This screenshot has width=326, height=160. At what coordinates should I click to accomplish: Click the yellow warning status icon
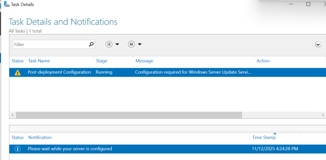(x=18, y=72)
